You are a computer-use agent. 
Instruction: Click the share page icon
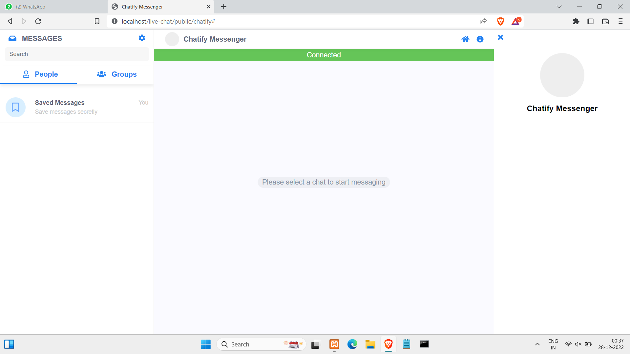tap(483, 21)
